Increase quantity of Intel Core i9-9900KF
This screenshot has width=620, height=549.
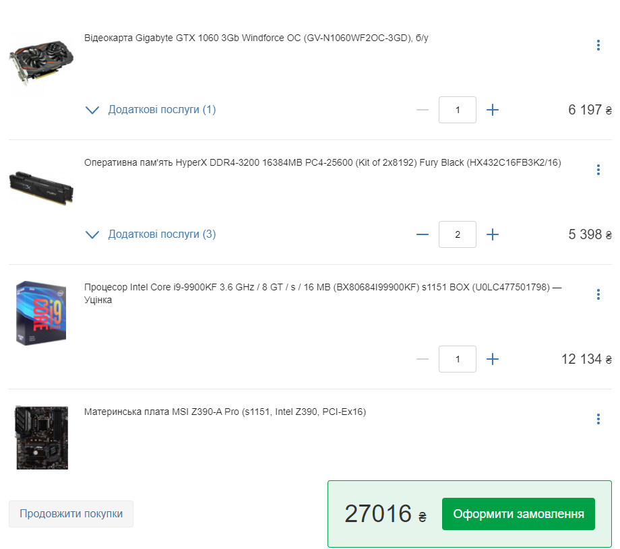click(492, 359)
